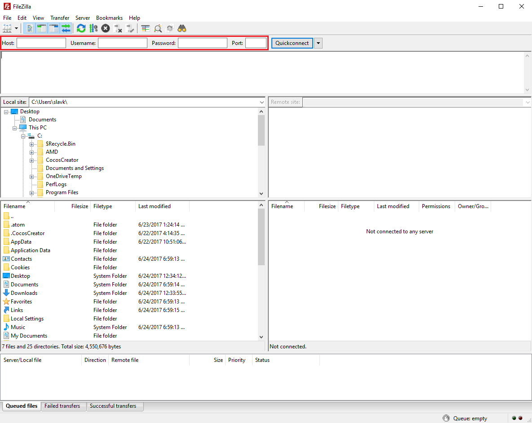Open directory listing filters dialog
532x423 pixels.
[x=146, y=28]
